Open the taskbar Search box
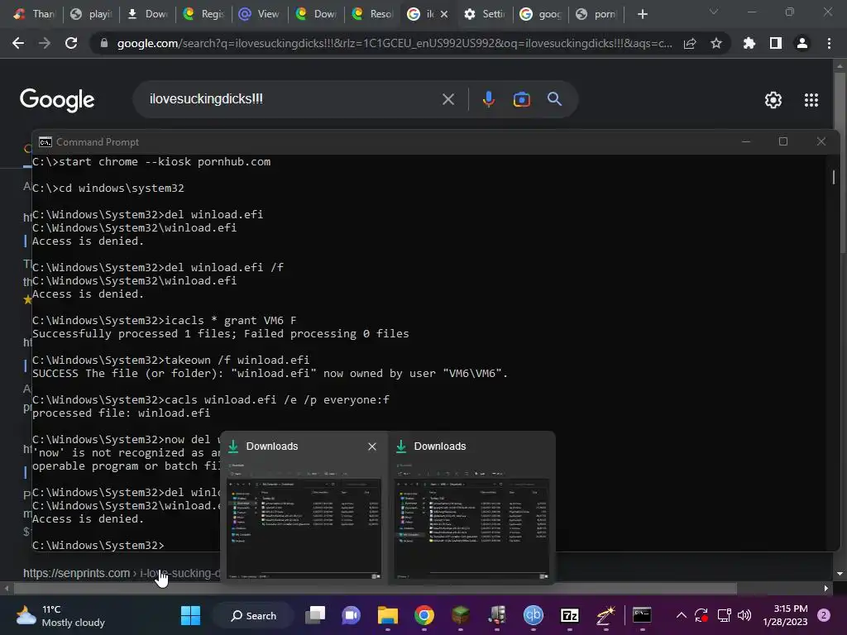The width and height of the screenshot is (847, 635). 253,615
